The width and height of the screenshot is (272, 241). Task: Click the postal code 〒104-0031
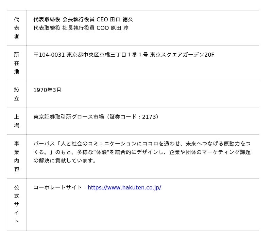pos(49,55)
